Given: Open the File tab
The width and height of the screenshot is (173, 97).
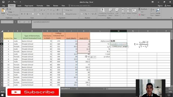Looking at the screenshot, I should [4, 6].
